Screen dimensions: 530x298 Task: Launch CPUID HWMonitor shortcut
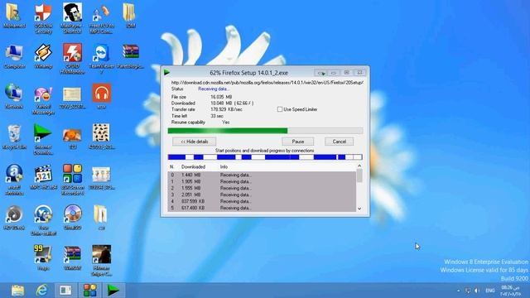(72, 59)
